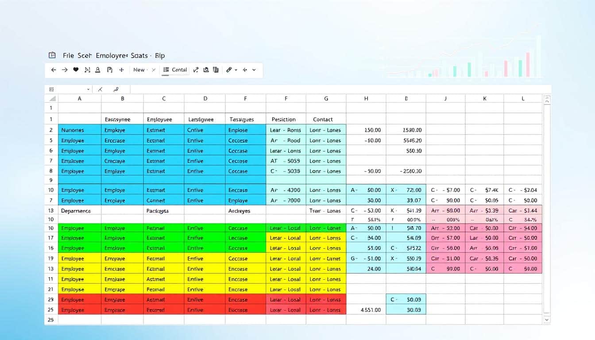Click the bracket icon beside the heart
Image resolution: width=595 pixels, height=340 pixels.
point(87,70)
